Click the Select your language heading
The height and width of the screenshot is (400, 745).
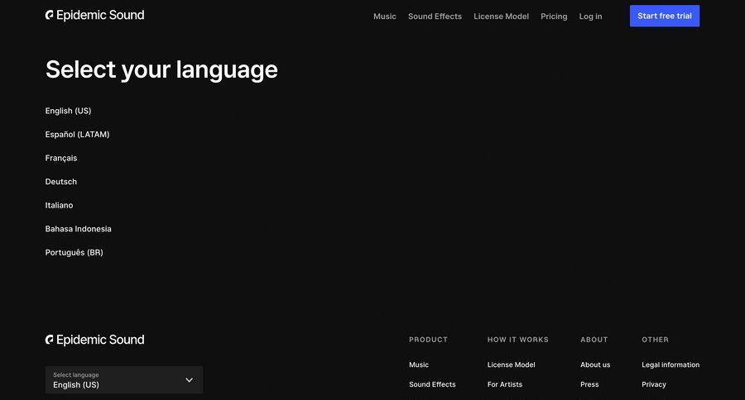click(x=161, y=69)
